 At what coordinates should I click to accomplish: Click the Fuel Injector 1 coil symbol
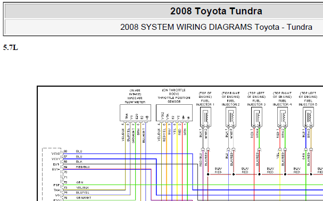pyautogui.click(x=205, y=117)
